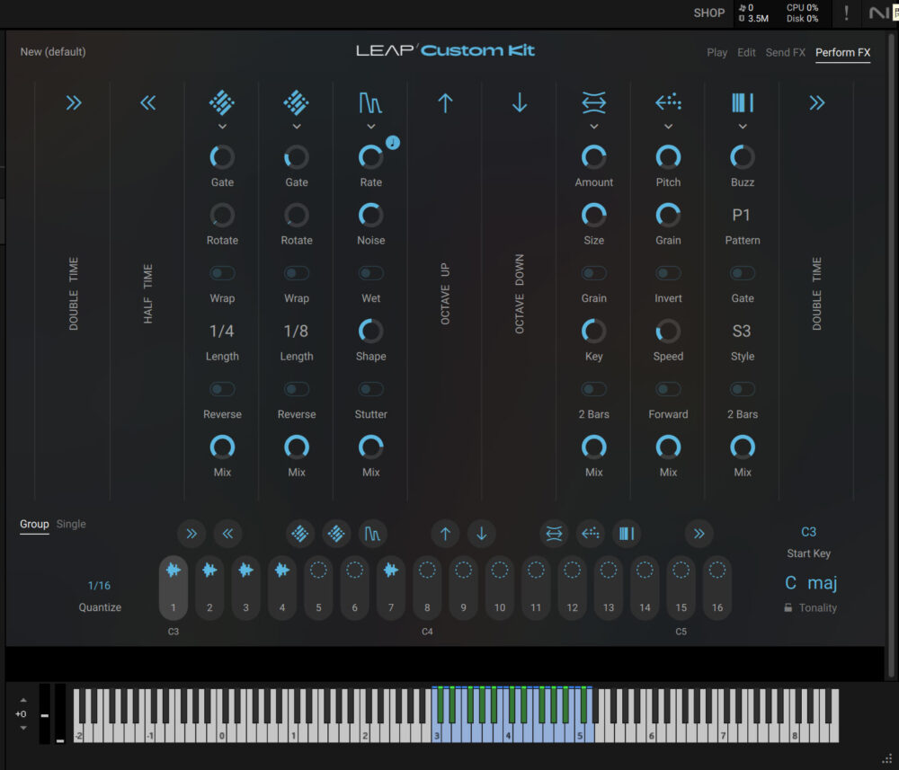
Task: Open the Send FX tab
Action: pyautogui.click(x=786, y=53)
